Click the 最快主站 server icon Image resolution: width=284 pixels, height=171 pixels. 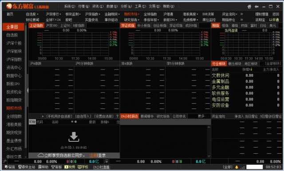click(27, 167)
